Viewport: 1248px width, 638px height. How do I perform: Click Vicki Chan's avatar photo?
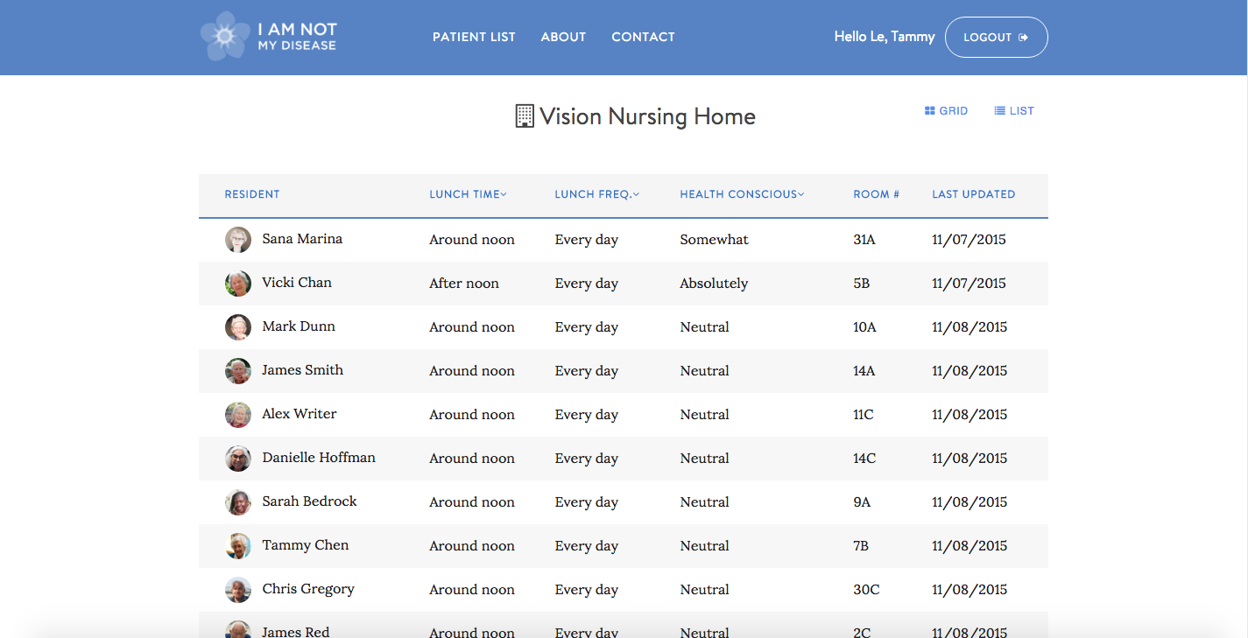238,284
